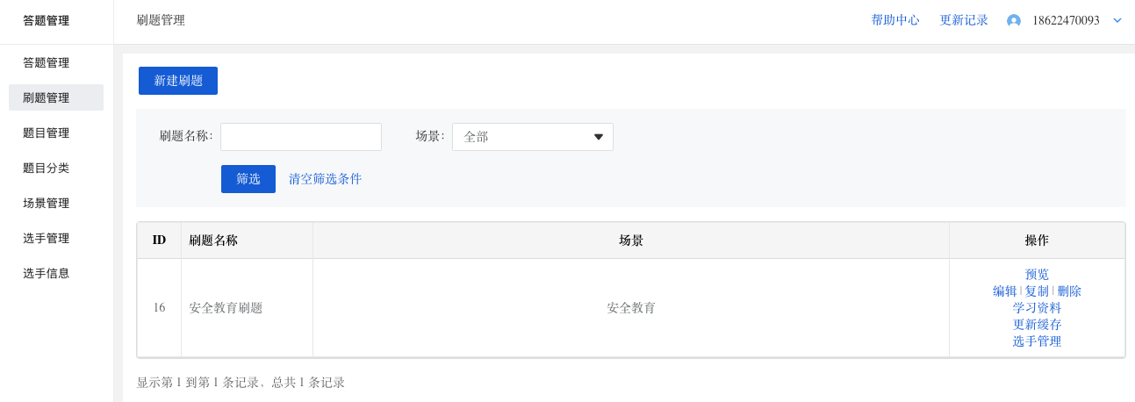Click 清空筛选条件 link
The width and height of the screenshot is (1135, 402).
[325, 179]
